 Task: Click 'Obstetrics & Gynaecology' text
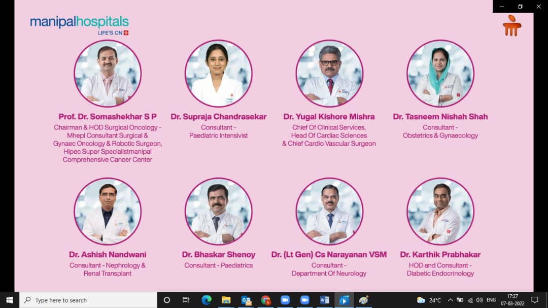click(440, 135)
